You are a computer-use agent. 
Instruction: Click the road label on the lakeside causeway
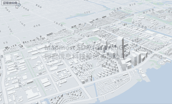(118, 81)
